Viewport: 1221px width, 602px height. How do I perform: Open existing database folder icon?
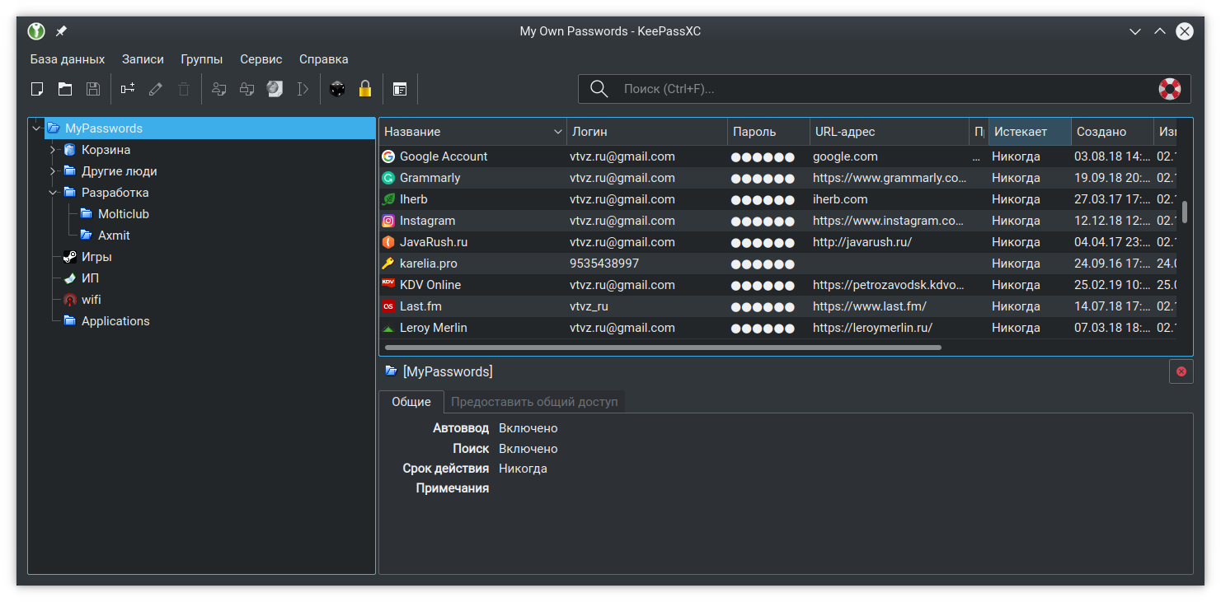[65, 89]
